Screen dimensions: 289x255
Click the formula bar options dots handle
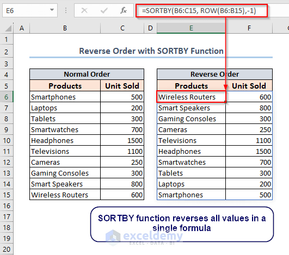click(x=66, y=10)
